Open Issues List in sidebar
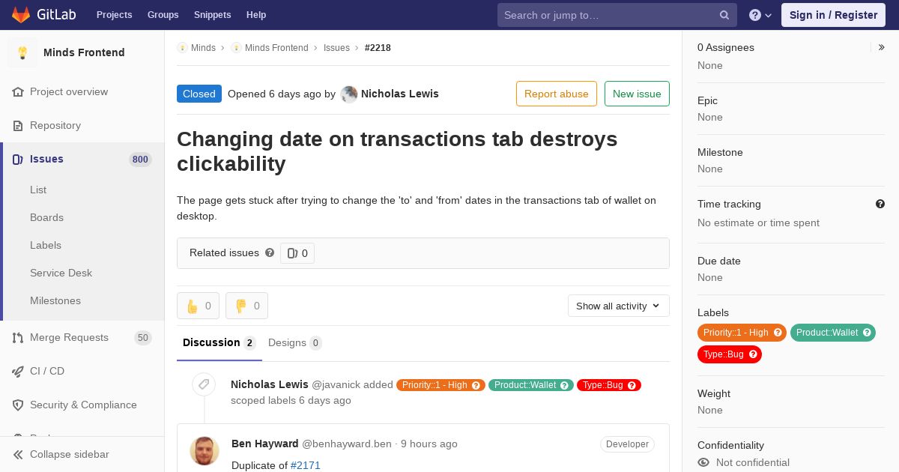Screen dimensions: 899x472 [38, 190]
